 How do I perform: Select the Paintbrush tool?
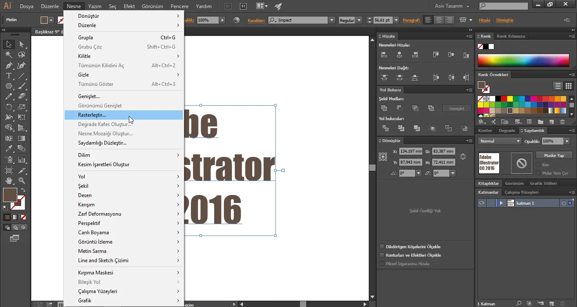click(22, 86)
